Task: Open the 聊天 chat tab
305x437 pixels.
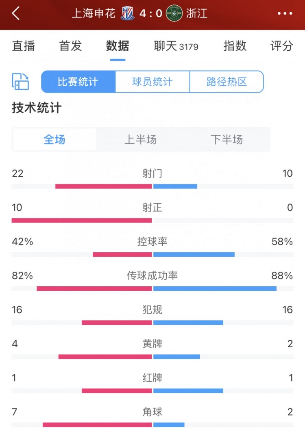Action: click(176, 46)
